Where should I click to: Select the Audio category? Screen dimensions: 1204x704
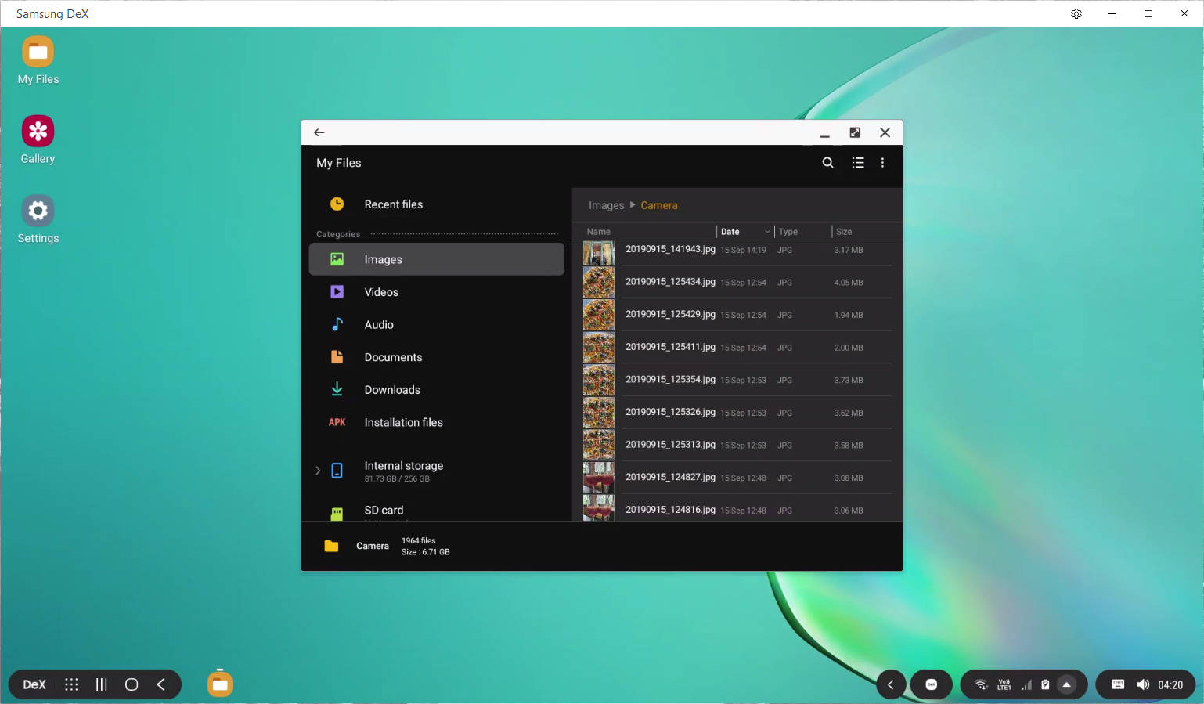pos(436,324)
